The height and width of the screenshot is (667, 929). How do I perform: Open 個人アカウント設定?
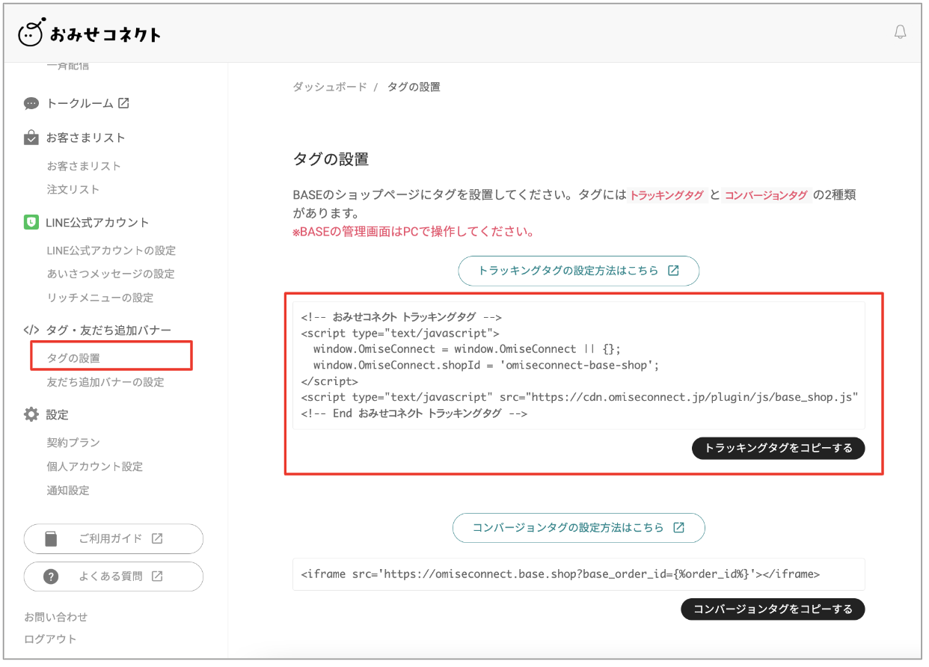(x=95, y=467)
